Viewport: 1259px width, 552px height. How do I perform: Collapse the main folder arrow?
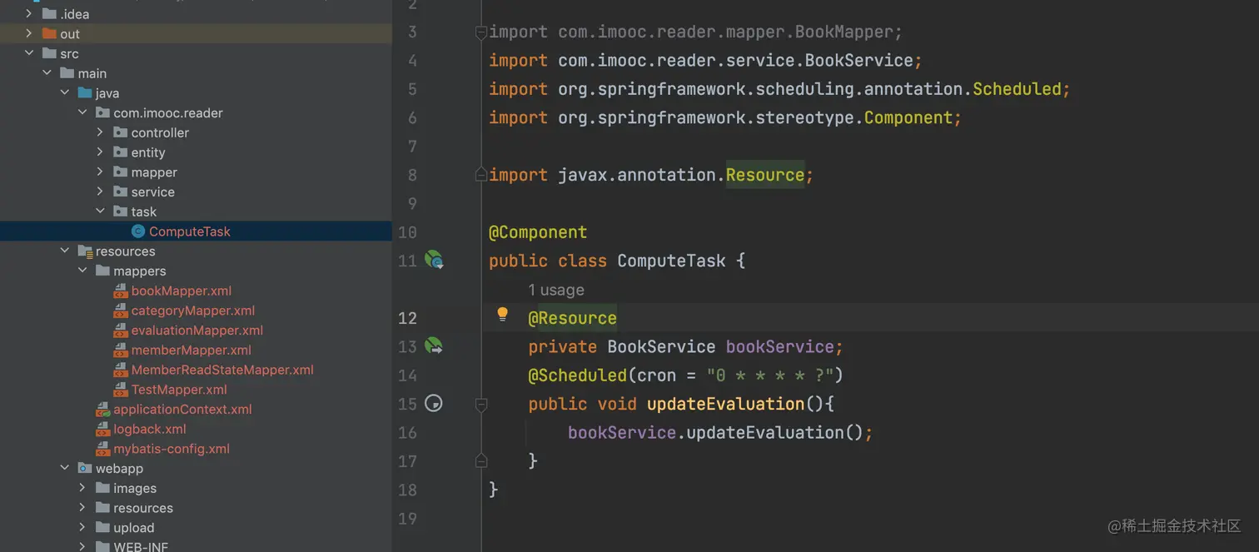pyautogui.click(x=47, y=73)
